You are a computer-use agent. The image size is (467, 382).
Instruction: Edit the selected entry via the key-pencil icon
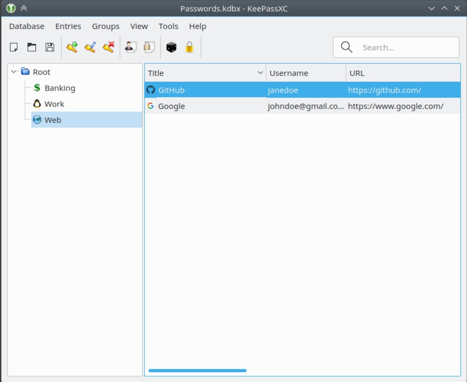coord(90,48)
